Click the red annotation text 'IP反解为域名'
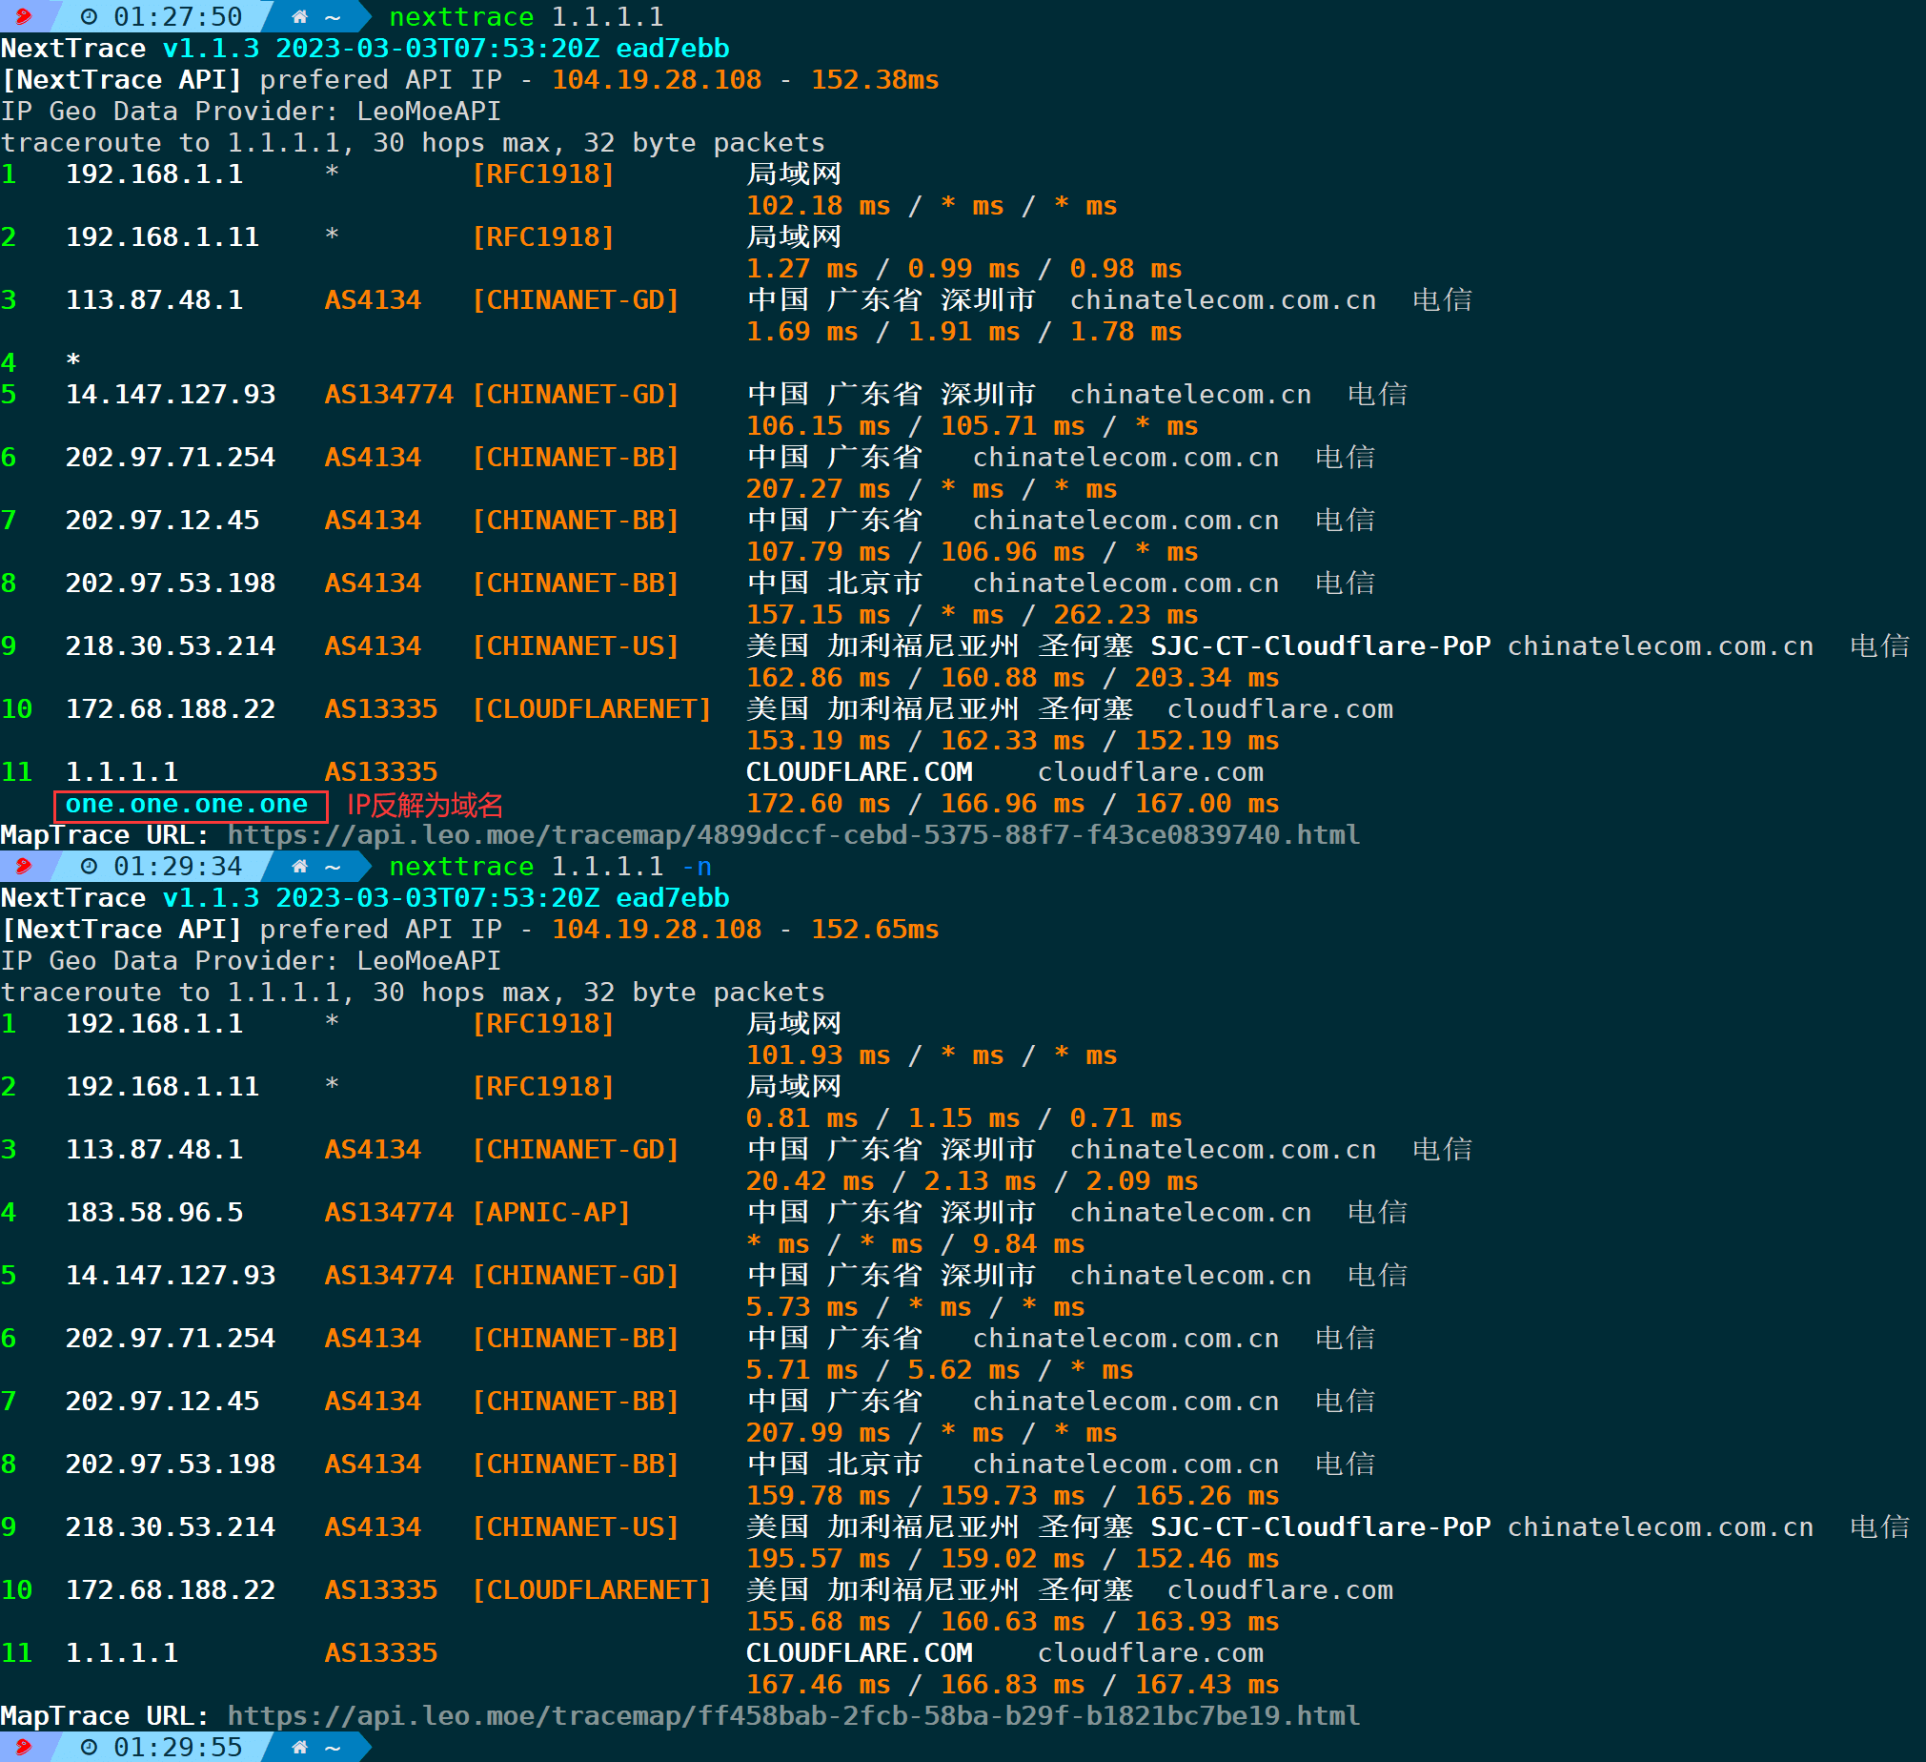Image resolution: width=1926 pixels, height=1762 pixels. (424, 805)
